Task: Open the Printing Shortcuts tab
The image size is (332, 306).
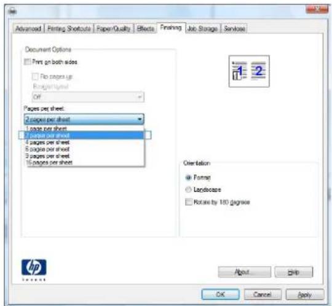Action: click(69, 28)
